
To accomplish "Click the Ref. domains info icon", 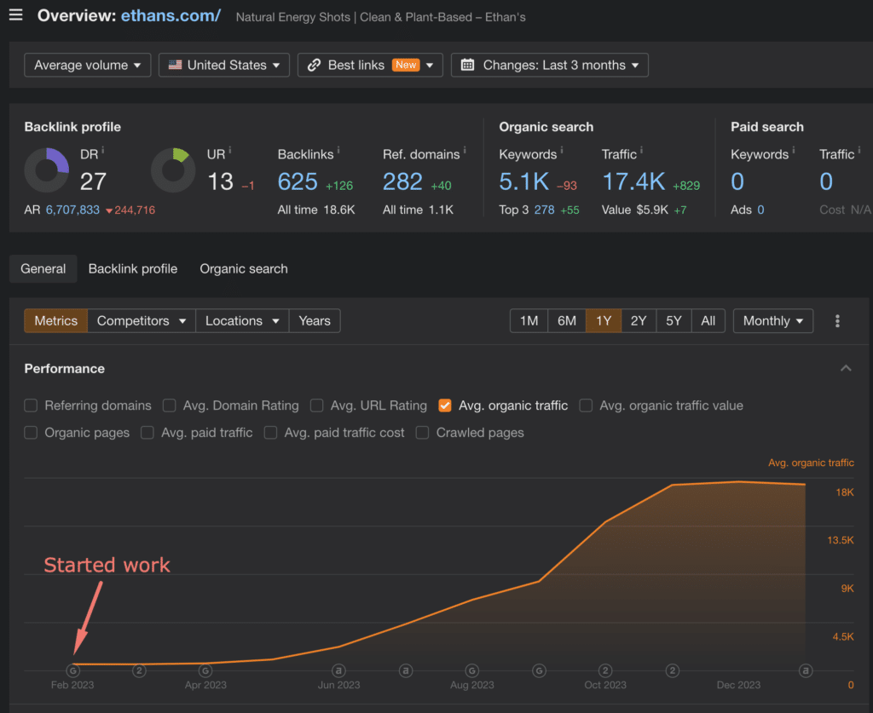I will tap(465, 150).
